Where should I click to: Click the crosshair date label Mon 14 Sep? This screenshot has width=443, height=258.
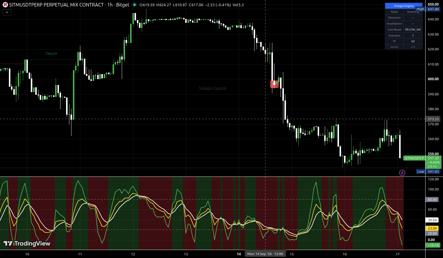pyautogui.click(x=265, y=254)
